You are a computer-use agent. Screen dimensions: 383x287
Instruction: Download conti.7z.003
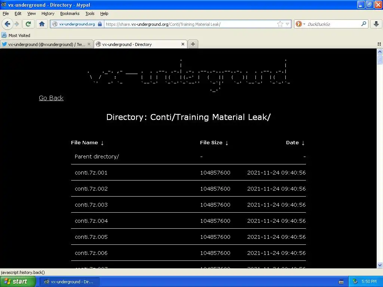[91, 205]
